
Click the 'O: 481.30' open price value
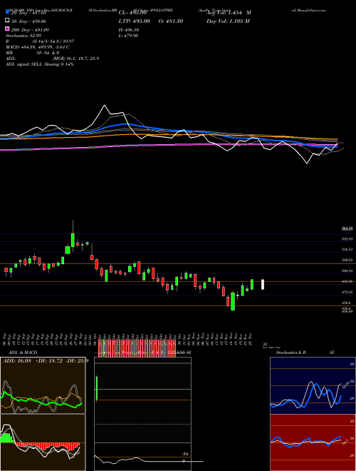(x=170, y=21)
